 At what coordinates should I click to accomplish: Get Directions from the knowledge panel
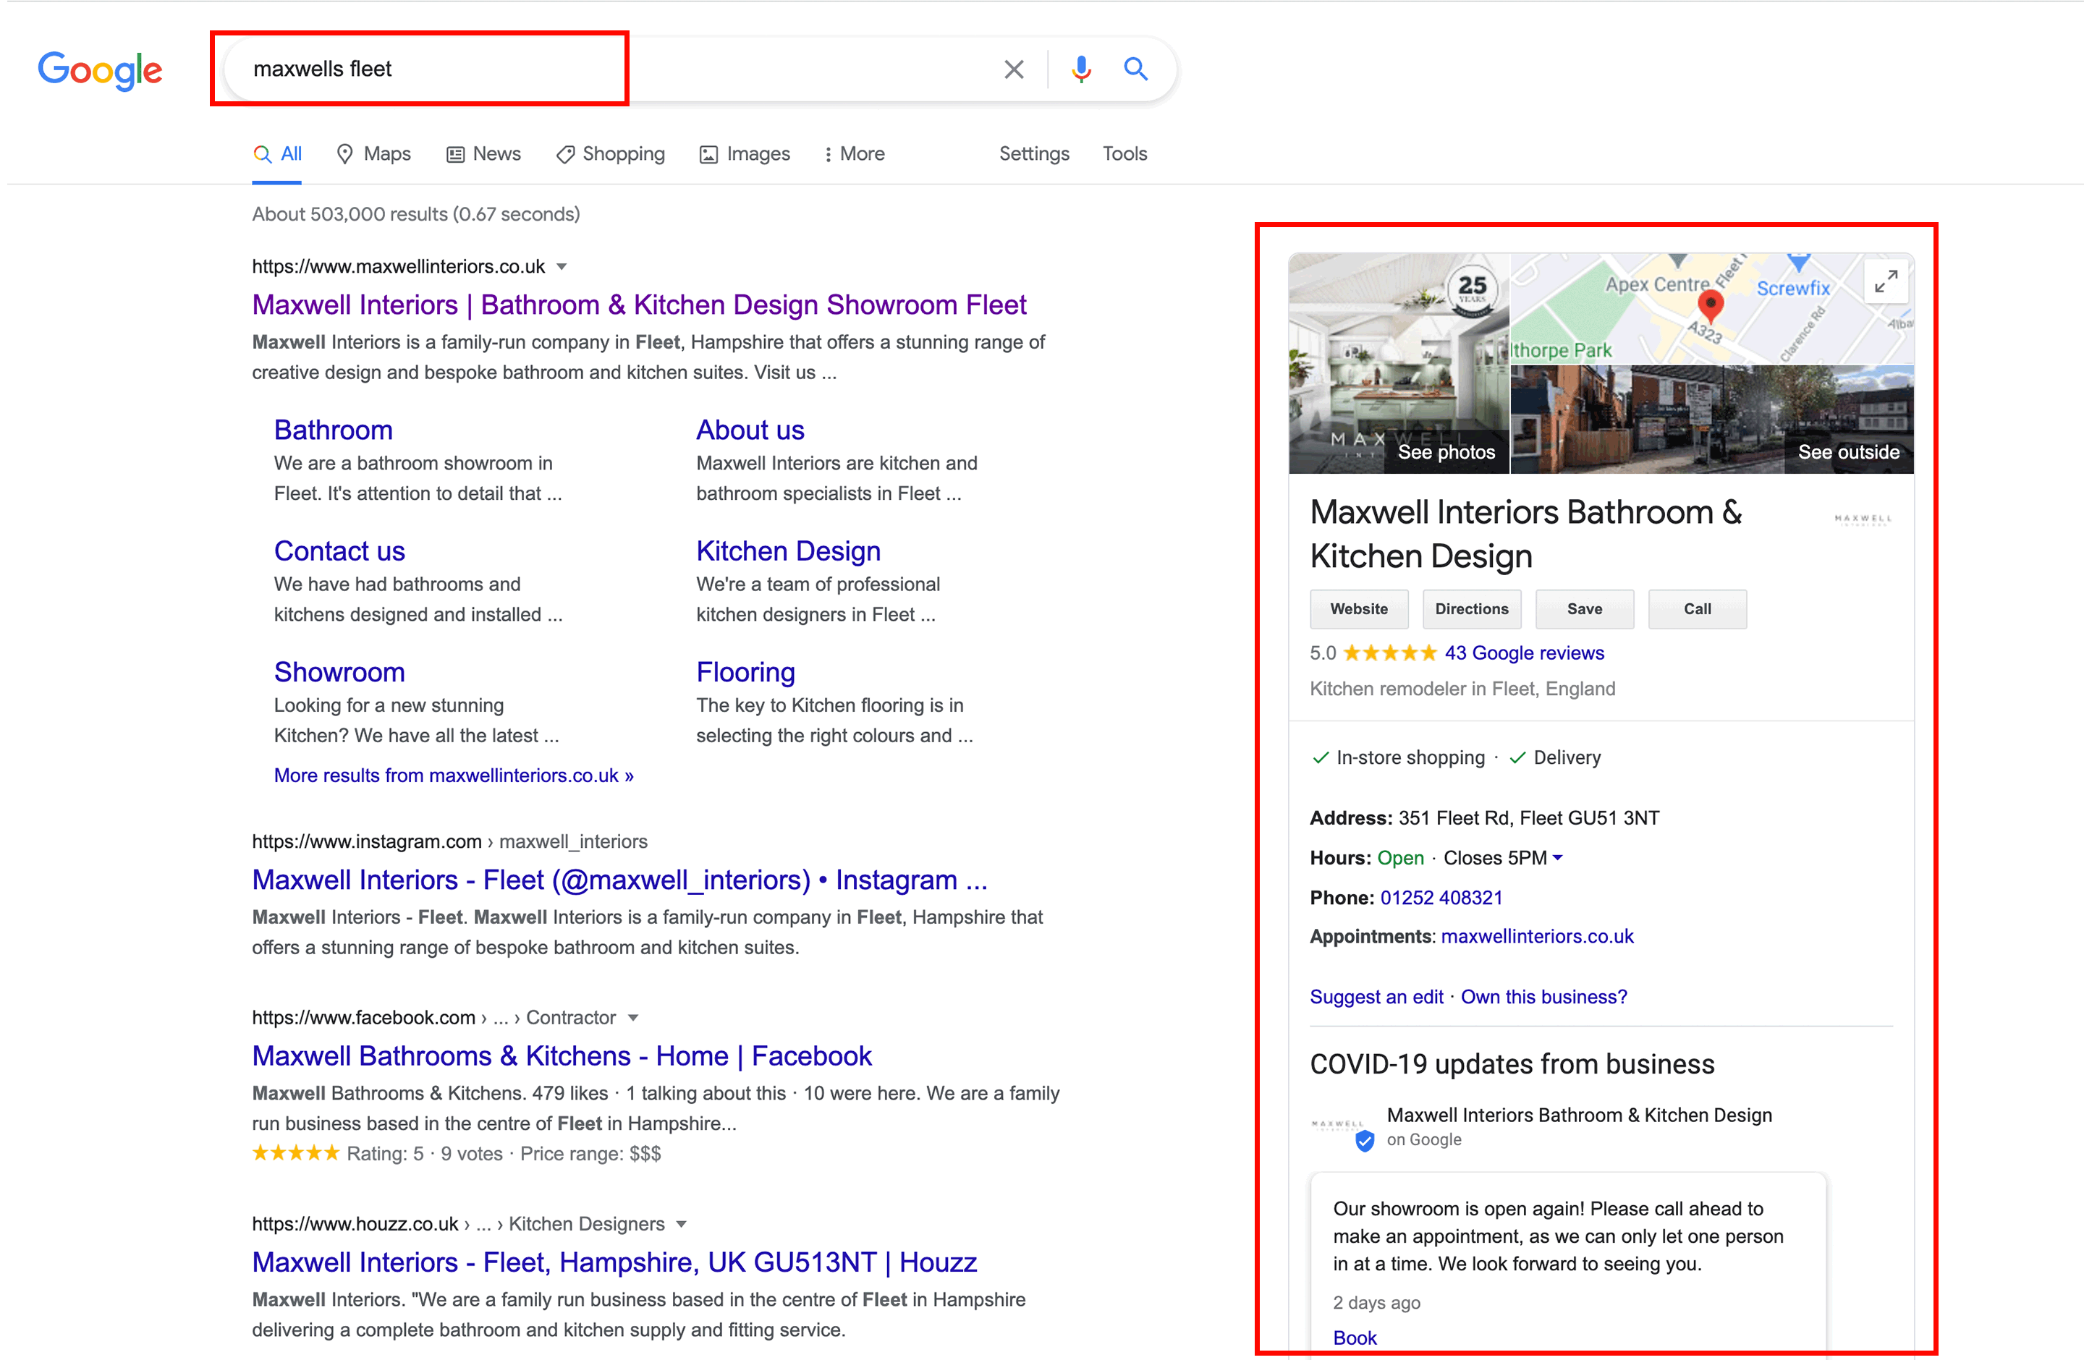(x=1471, y=608)
